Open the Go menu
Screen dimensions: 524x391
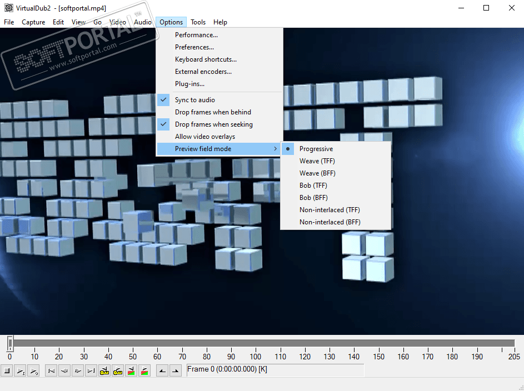(97, 22)
